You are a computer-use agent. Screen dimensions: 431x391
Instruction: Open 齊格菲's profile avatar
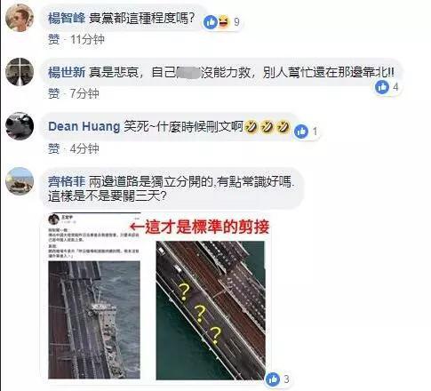pyautogui.click(x=20, y=181)
